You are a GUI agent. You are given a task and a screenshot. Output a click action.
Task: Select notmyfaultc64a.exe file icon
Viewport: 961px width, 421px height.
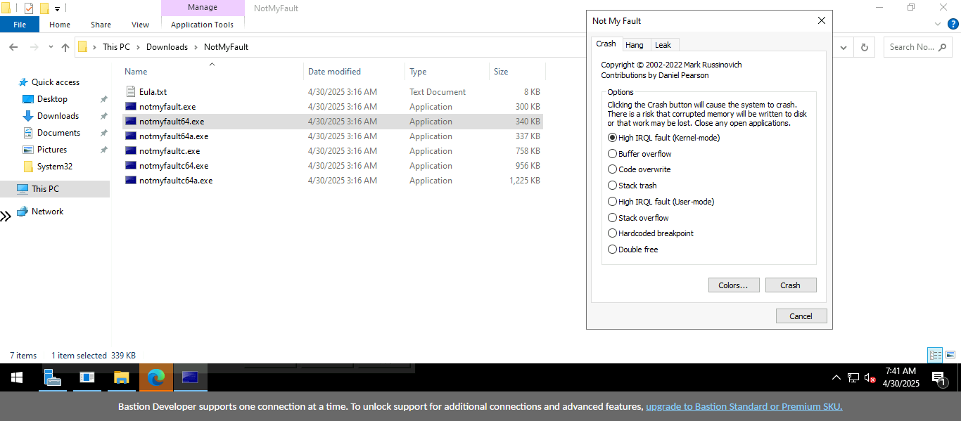click(131, 180)
